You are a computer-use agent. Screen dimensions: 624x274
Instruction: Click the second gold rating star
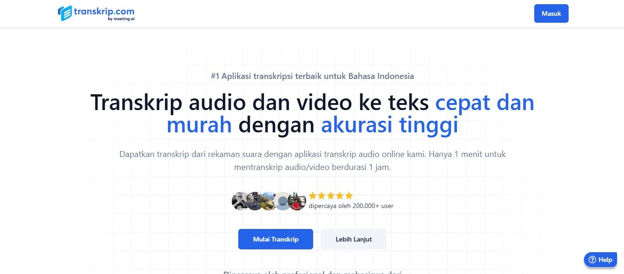tap(322, 196)
